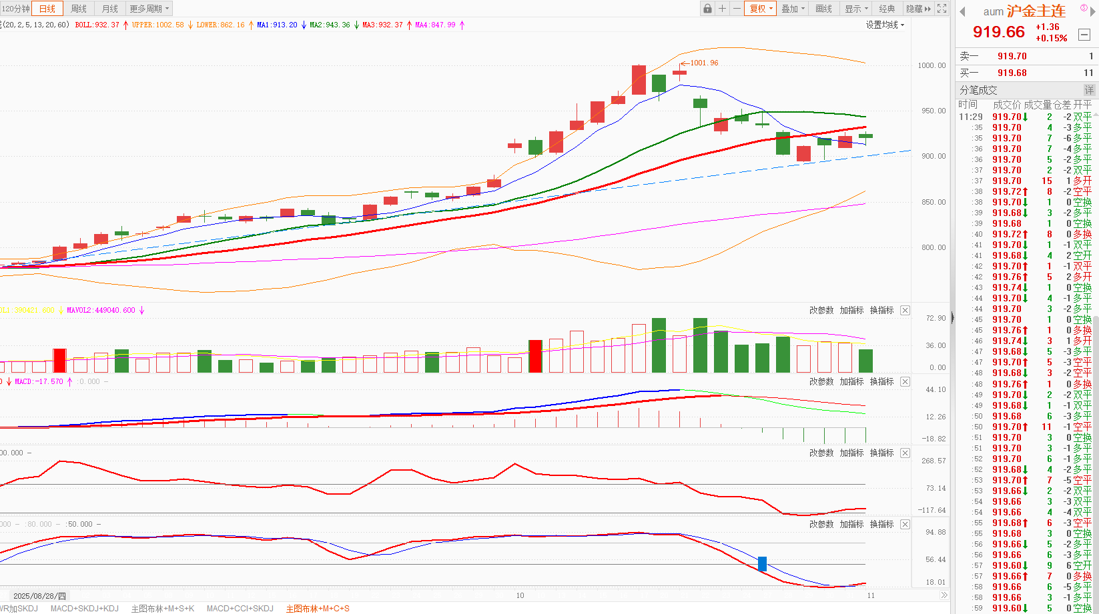The image size is (1099, 614).
Task: Go to next instrument with right arrow
Action: tap(1093, 11)
